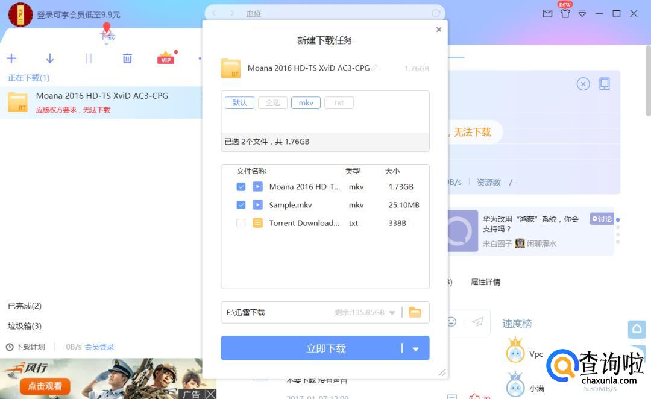Click the 闲聊灌水 circle link
This screenshot has width=651, height=399.
[x=541, y=243]
